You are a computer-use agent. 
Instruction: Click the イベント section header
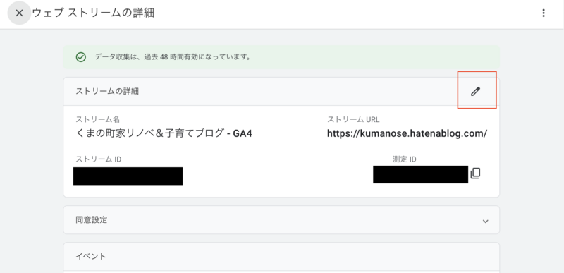pyautogui.click(x=281, y=257)
